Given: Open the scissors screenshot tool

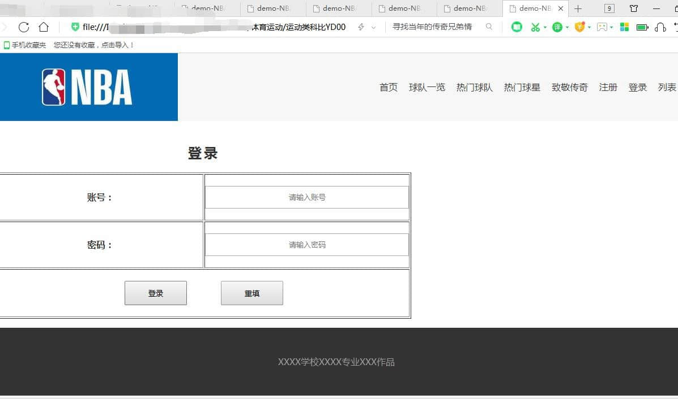Looking at the screenshot, I should (x=535, y=27).
